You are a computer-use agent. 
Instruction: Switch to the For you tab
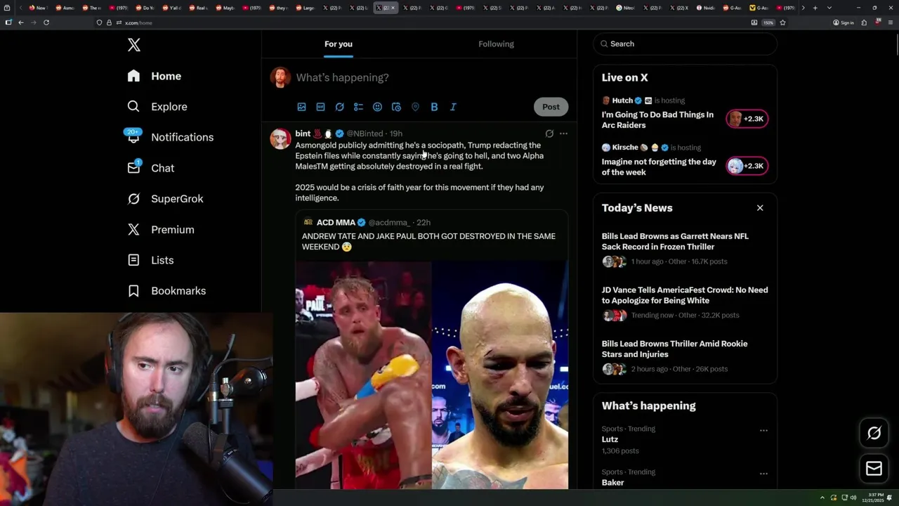click(339, 44)
